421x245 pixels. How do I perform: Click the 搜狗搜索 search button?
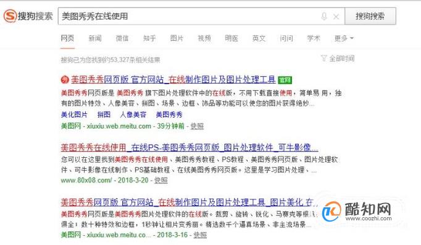370,16
